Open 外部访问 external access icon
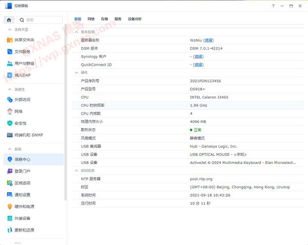The height and width of the screenshot is (245, 308). 10,99
